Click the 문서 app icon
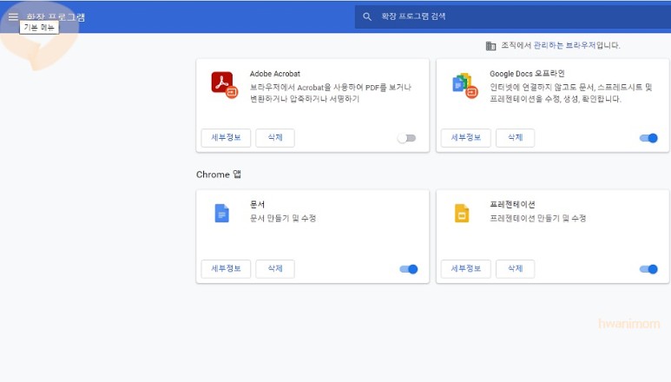The width and height of the screenshot is (671, 382). [221, 213]
